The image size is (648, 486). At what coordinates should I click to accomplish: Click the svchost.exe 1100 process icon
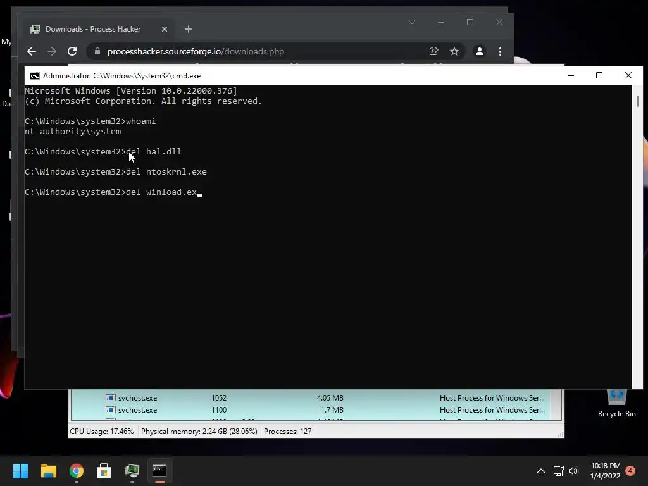pyautogui.click(x=110, y=409)
